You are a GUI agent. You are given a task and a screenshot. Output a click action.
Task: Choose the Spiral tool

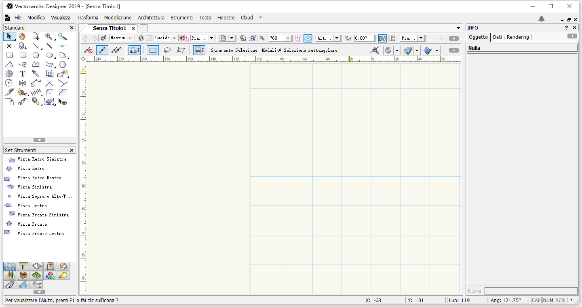(10, 74)
